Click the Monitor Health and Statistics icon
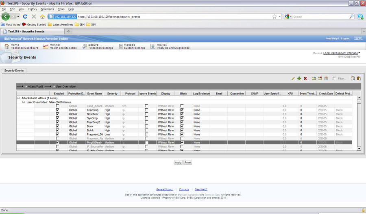Image resolution: width=366 pixels, height=214 pixels. [x=46, y=46]
